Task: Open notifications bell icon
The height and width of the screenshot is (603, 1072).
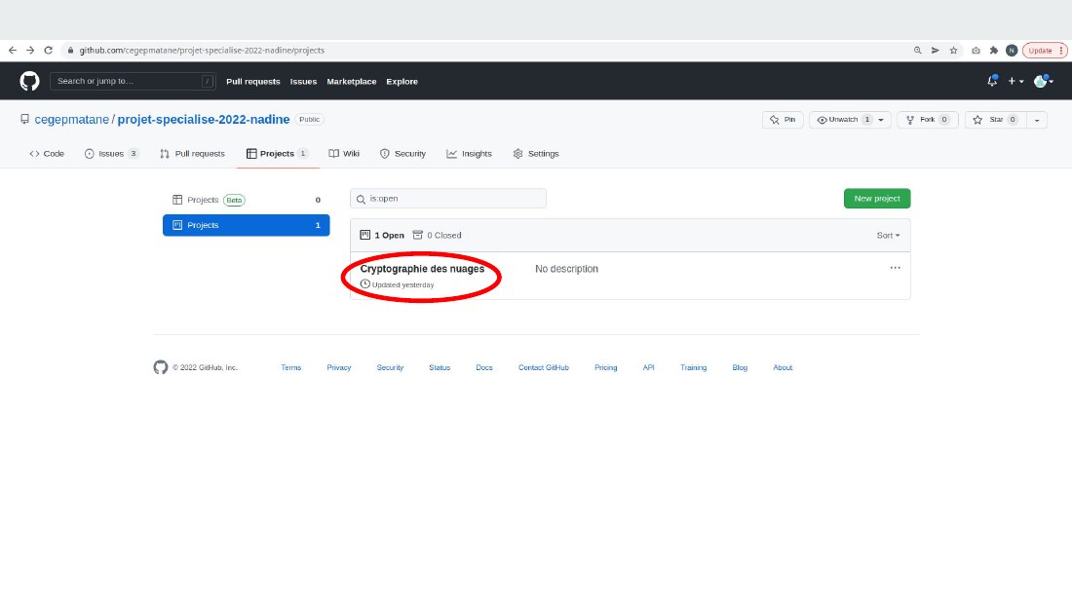Action: (x=992, y=81)
